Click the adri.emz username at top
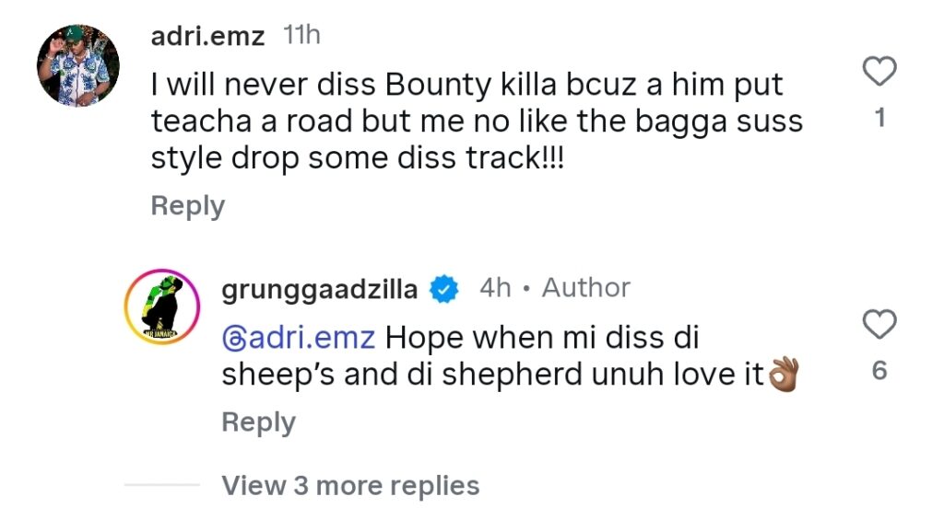The width and height of the screenshot is (944, 508). pos(207,36)
